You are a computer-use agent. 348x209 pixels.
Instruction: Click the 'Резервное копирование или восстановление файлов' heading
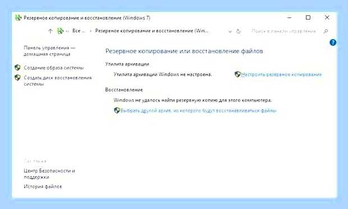(x=184, y=51)
